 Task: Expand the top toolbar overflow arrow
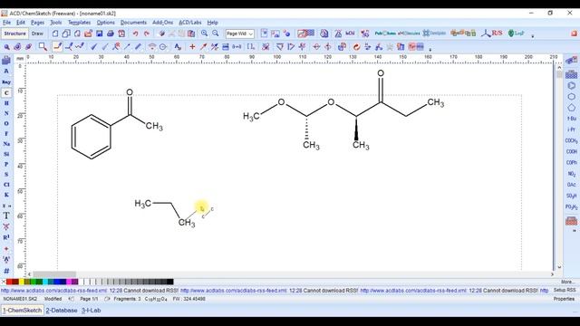click(533, 36)
